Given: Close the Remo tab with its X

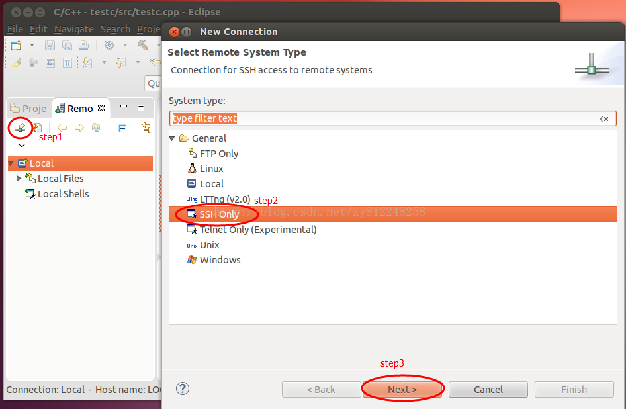Looking at the screenshot, I should click(101, 108).
